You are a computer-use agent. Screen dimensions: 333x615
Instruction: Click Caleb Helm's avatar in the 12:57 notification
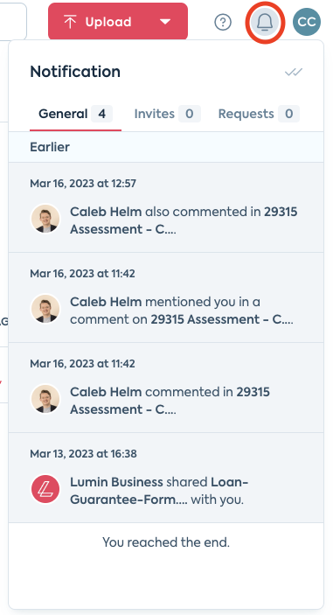coord(45,219)
